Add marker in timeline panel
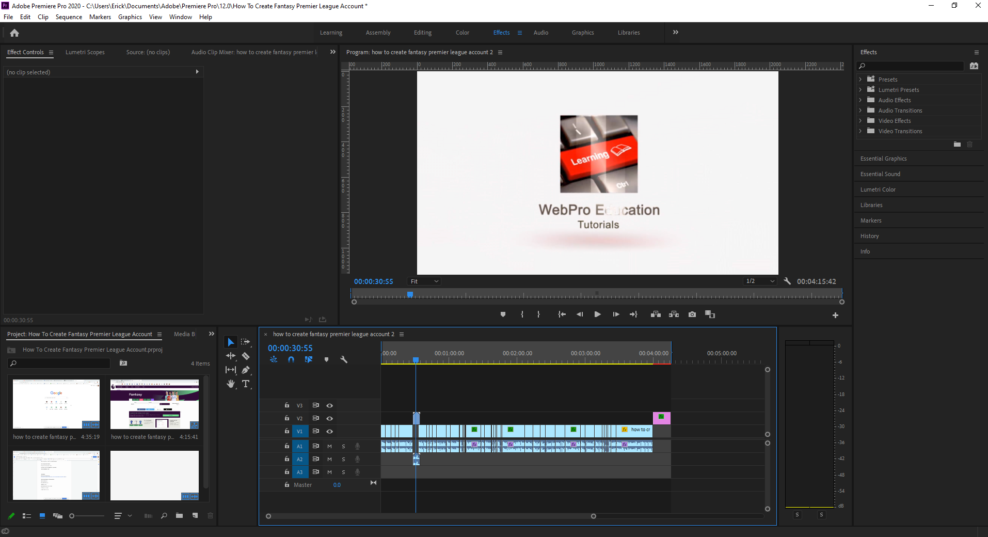The height and width of the screenshot is (537, 988). [326, 359]
